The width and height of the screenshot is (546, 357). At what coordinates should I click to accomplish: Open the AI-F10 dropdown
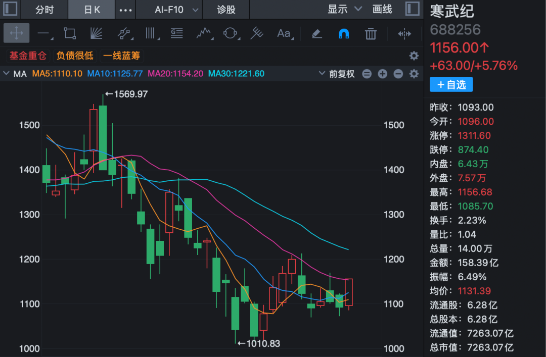[176, 10]
